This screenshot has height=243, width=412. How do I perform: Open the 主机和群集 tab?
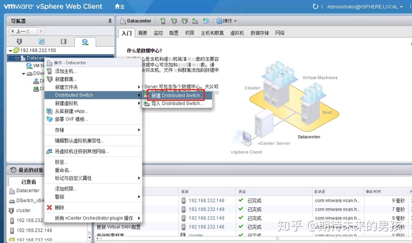pos(212,33)
